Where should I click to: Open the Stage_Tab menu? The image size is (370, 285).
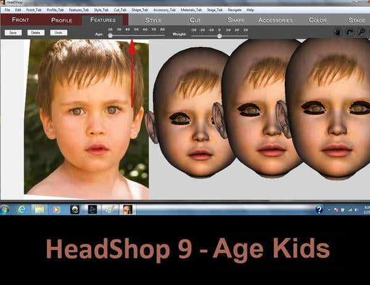click(x=215, y=10)
